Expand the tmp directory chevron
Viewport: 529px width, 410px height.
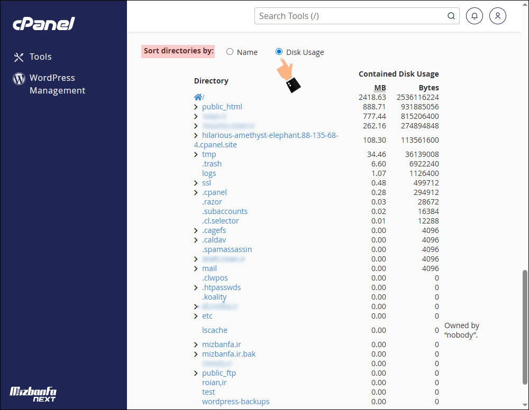tap(196, 154)
